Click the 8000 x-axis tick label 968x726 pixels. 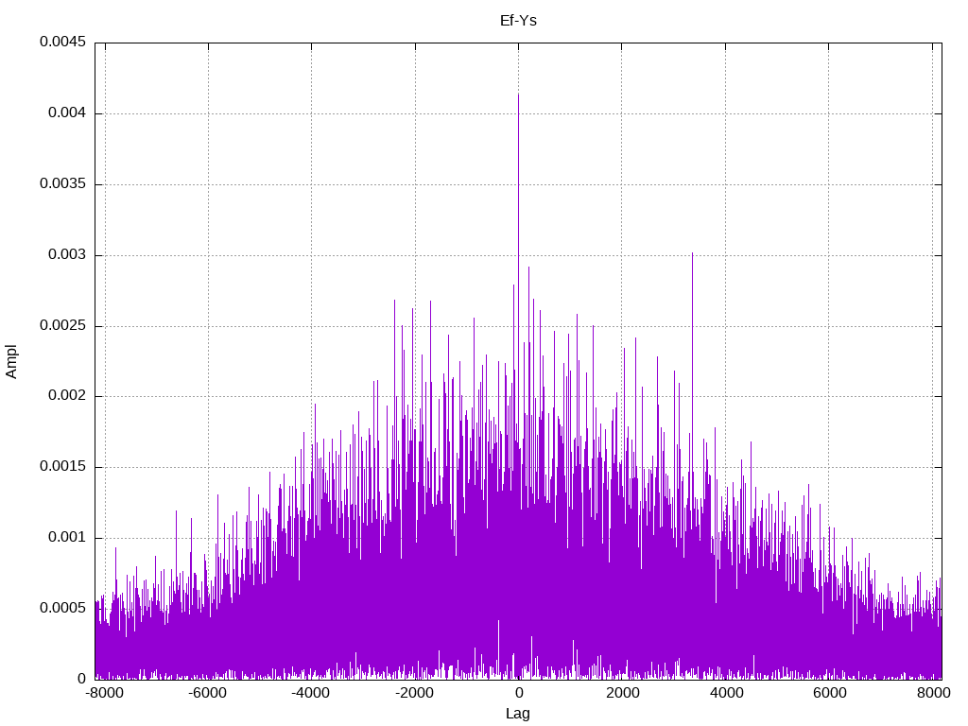(x=933, y=693)
